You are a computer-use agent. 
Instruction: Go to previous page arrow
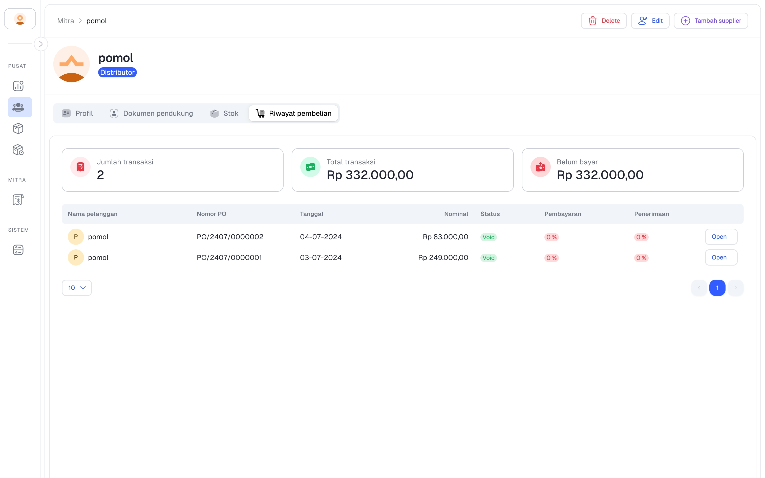tap(699, 288)
